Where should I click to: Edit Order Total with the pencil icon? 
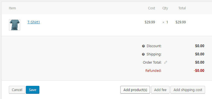(166, 62)
